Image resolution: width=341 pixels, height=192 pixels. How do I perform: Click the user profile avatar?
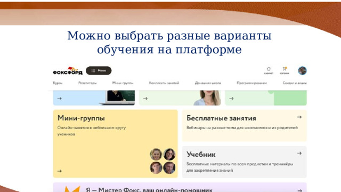[302, 70]
